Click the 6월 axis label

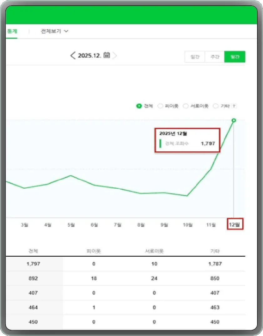pos(94,225)
